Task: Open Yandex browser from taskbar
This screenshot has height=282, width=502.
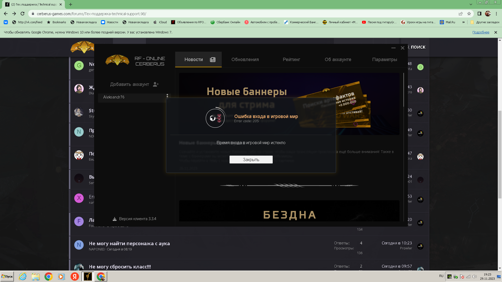Action: pyautogui.click(x=75, y=277)
